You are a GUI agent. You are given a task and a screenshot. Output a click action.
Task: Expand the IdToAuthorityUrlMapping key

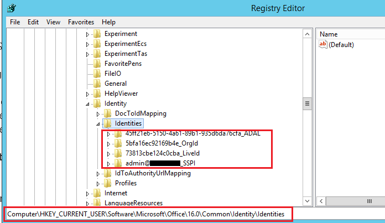pos(98,174)
